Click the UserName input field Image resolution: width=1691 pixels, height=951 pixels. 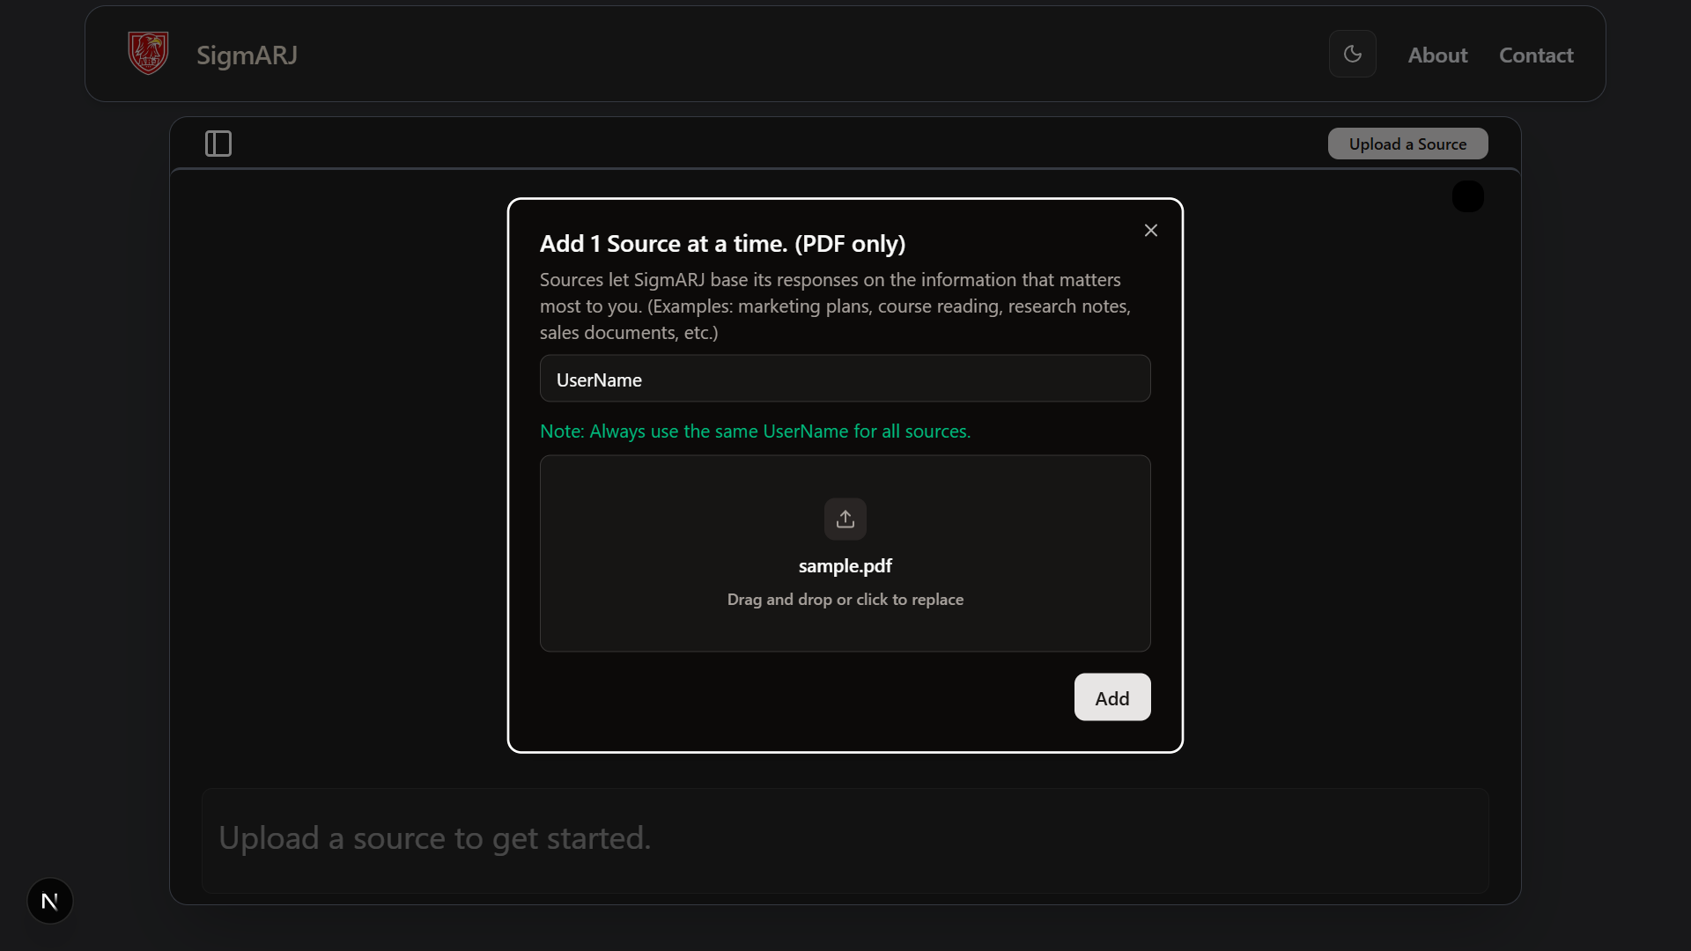coord(845,379)
